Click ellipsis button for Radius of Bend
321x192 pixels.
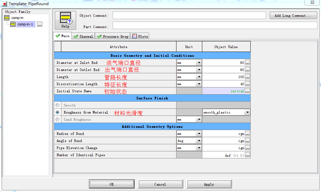click(247, 134)
